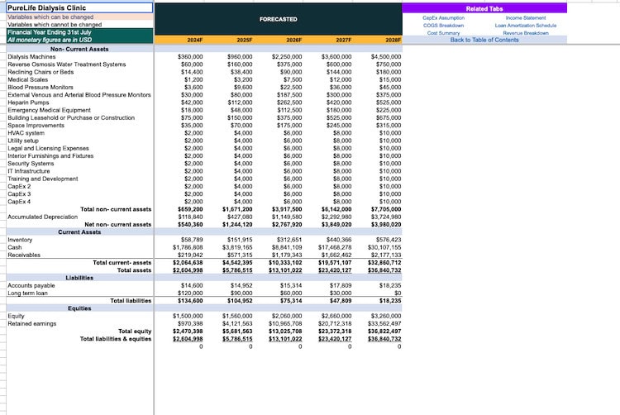The height and width of the screenshot is (415, 620).
Task: Select the Training and Development label
Action: coord(43,179)
